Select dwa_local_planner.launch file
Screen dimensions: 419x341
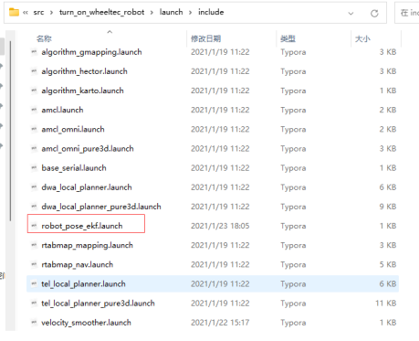(x=87, y=187)
